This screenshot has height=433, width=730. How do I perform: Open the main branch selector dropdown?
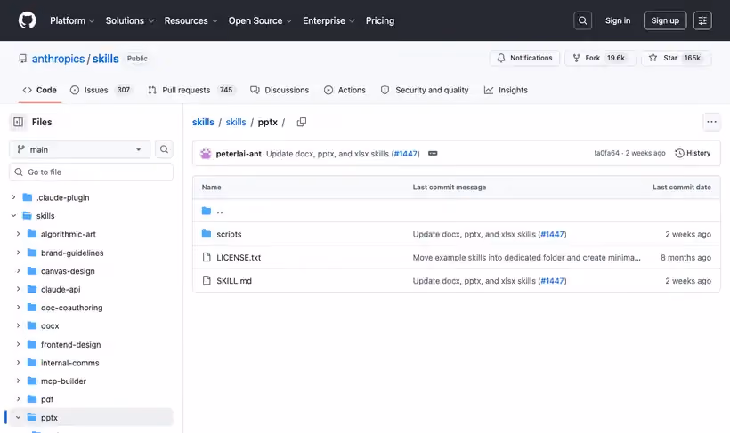pos(79,149)
